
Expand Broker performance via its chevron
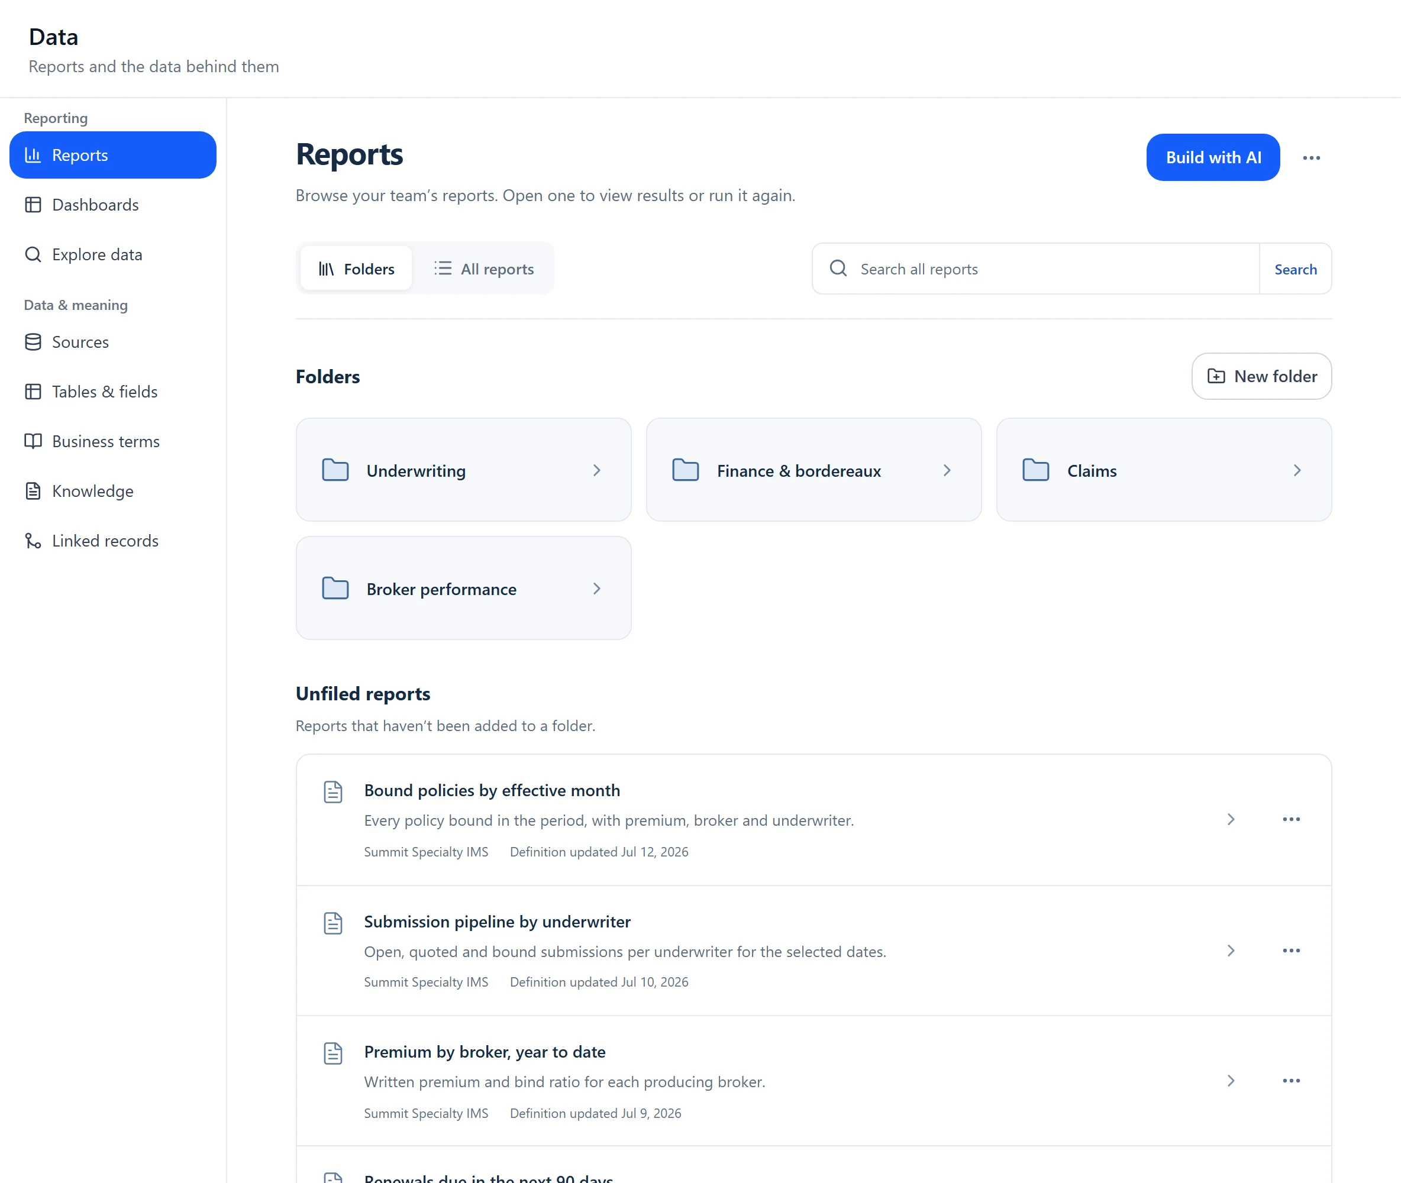tap(596, 588)
